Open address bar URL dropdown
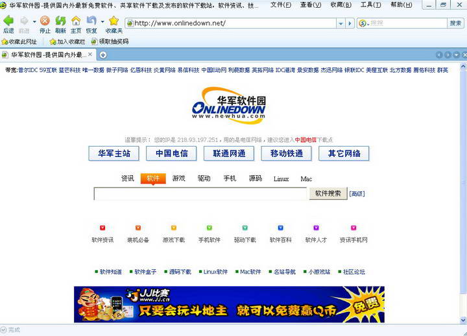Screen dimensions: 467x336 coord(341,23)
